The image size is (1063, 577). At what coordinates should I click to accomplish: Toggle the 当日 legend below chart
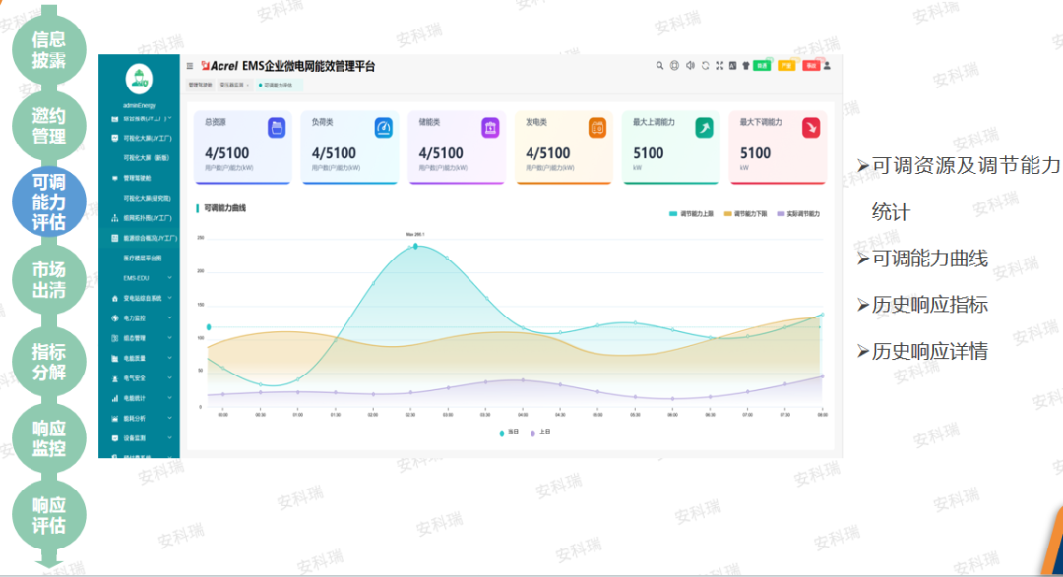[509, 433]
